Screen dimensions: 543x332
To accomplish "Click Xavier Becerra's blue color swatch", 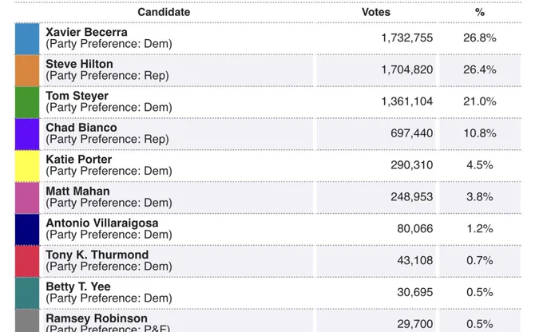I will tap(27, 39).
